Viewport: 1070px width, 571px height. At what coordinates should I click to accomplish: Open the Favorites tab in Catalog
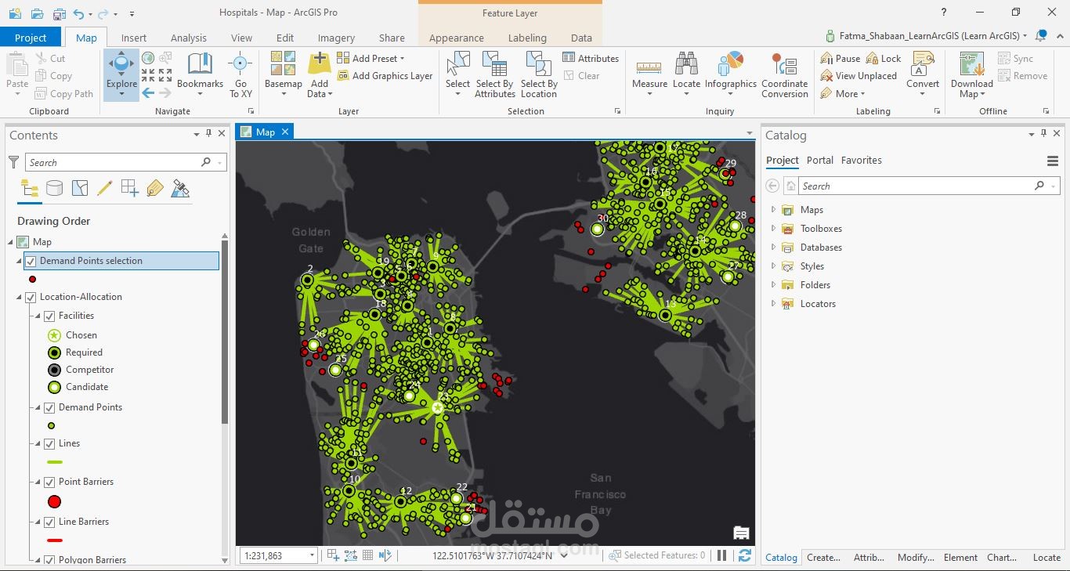click(x=862, y=160)
